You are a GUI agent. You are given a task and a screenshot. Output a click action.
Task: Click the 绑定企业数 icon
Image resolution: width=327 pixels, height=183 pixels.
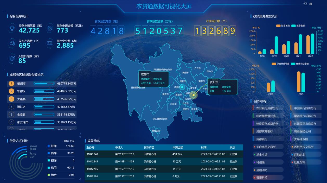50,43
